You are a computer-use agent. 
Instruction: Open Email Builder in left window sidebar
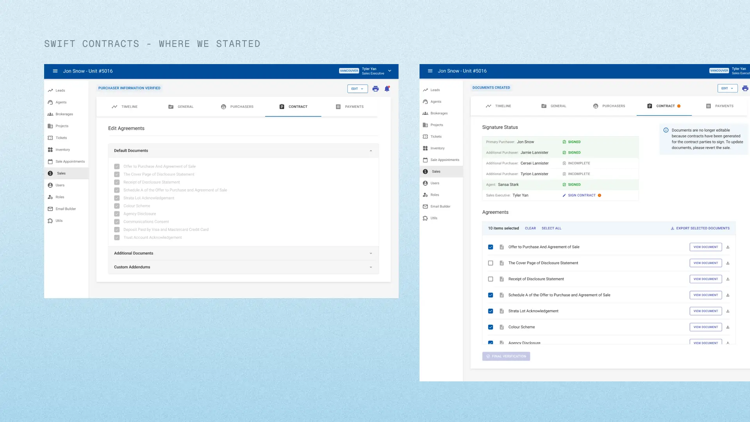tap(65, 209)
